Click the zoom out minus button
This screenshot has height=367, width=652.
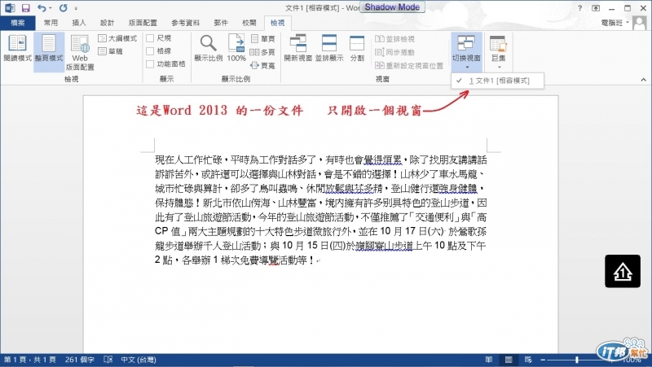click(x=543, y=360)
